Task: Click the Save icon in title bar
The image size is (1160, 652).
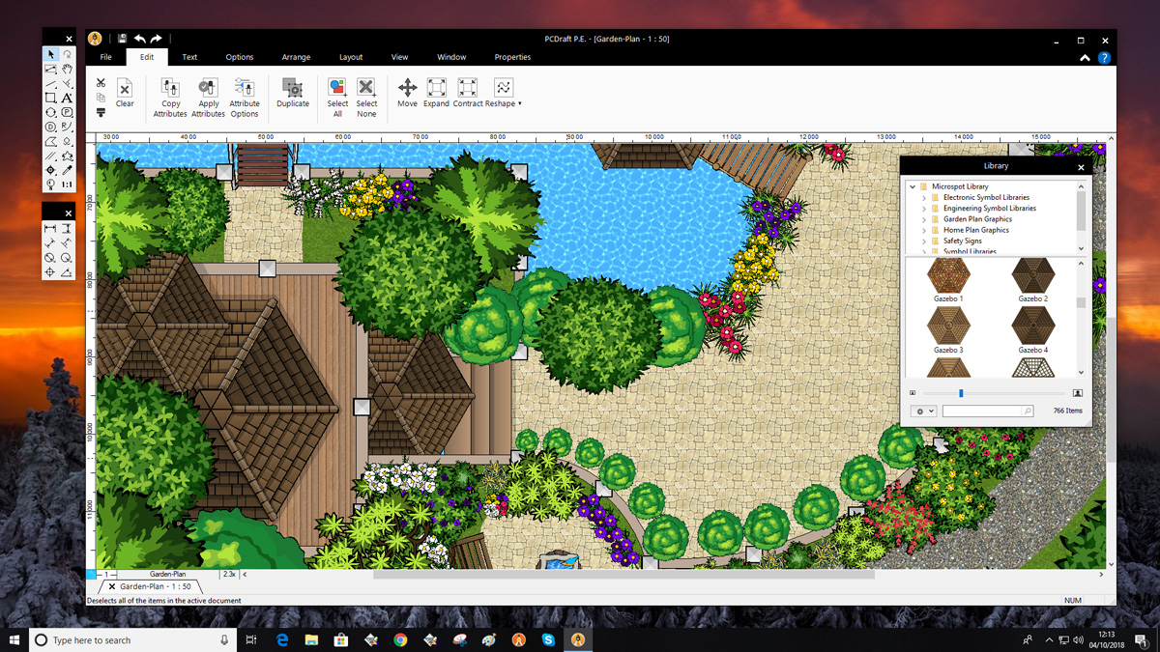Action: [x=123, y=39]
